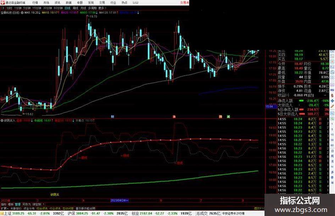Open the 数据 menu
335x216 pixels.
point(68,2)
